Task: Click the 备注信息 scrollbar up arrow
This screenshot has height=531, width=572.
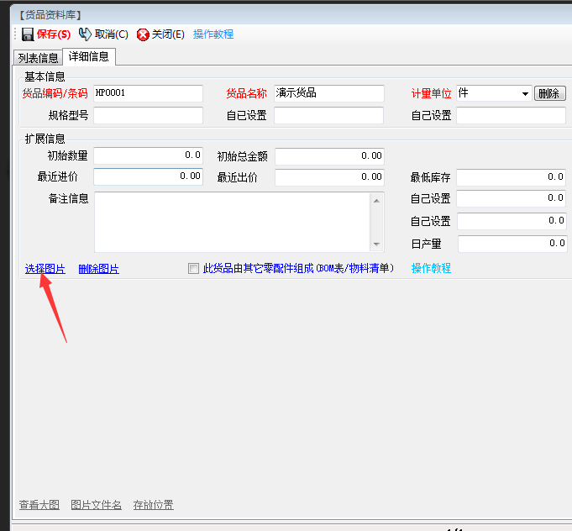Action: [377, 200]
